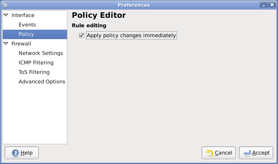
Task: Select the Firewall category label
Action: click(21, 43)
